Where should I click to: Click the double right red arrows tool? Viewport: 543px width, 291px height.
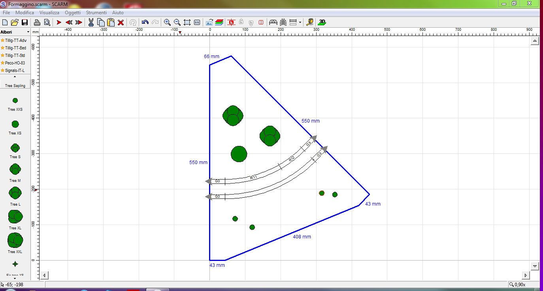pos(79,23)
